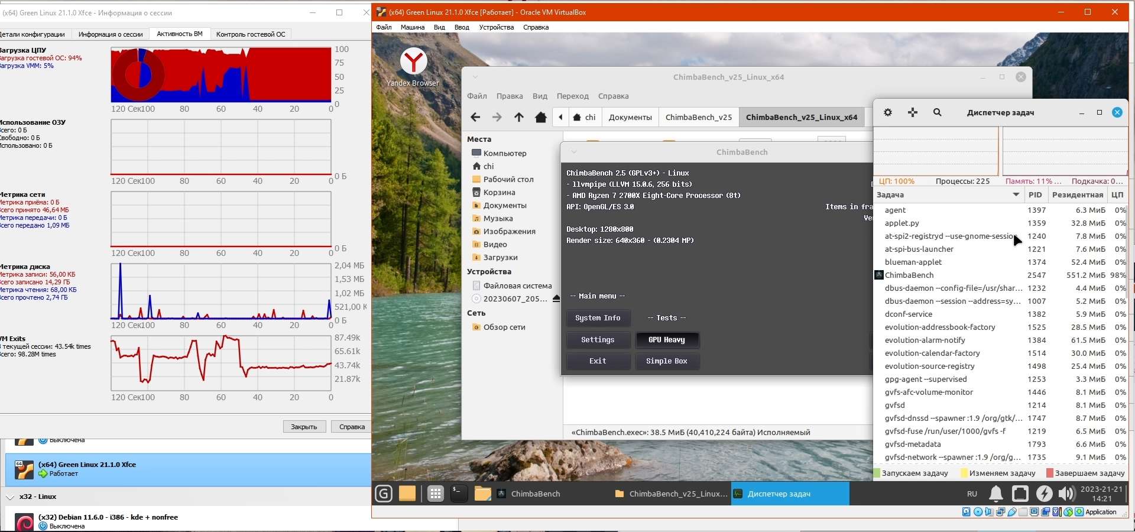
Task: Open the home folder via toolbar icon
Action: 541,118
